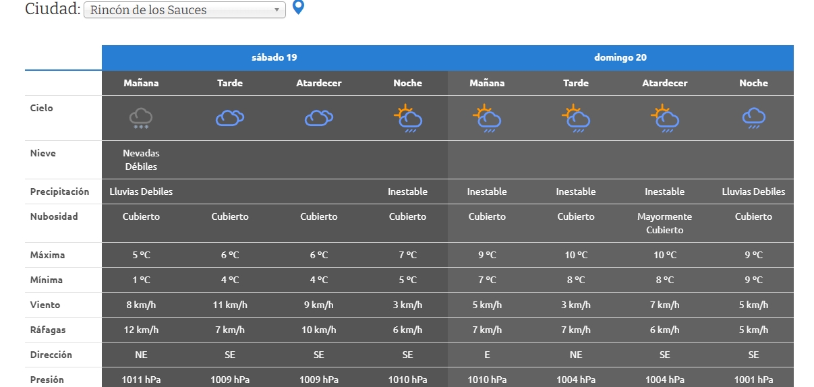This screenshot has width=814, height=387.
Task: Click the 1001 hPa pressure cell
Action: point(753,380)
